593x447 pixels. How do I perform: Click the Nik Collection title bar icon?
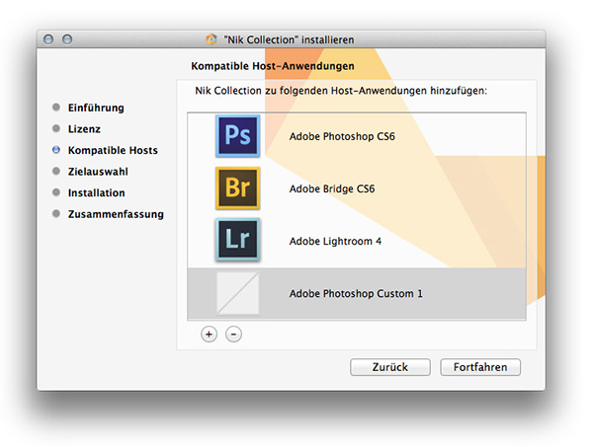pyautogui.click(x=212, y=39)
